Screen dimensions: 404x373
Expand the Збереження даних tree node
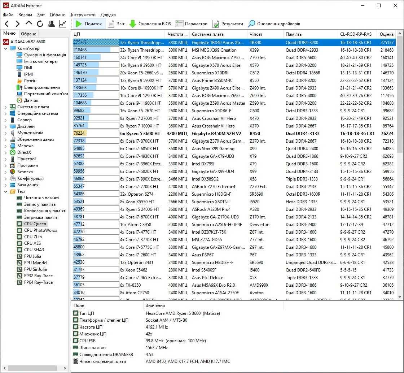(x=5, y=139)
